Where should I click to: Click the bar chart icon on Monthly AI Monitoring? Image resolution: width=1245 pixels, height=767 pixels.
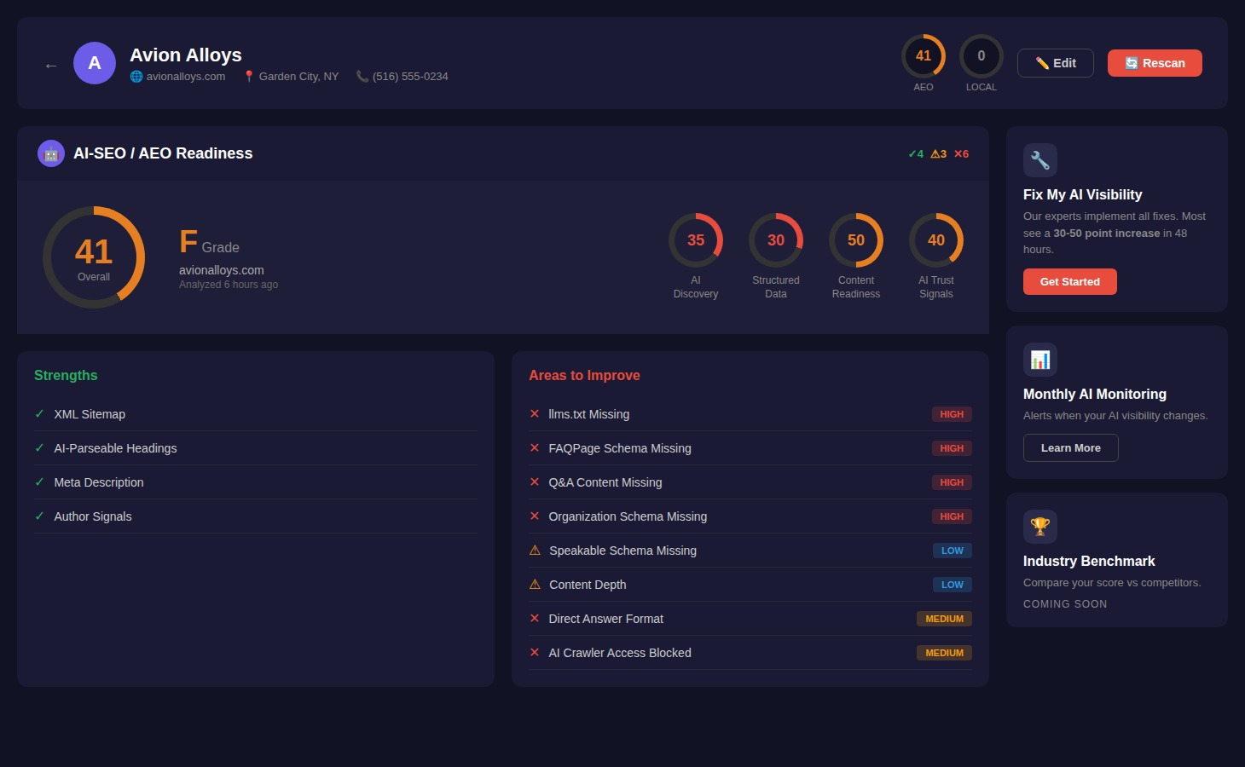(x=1039, y=359)
